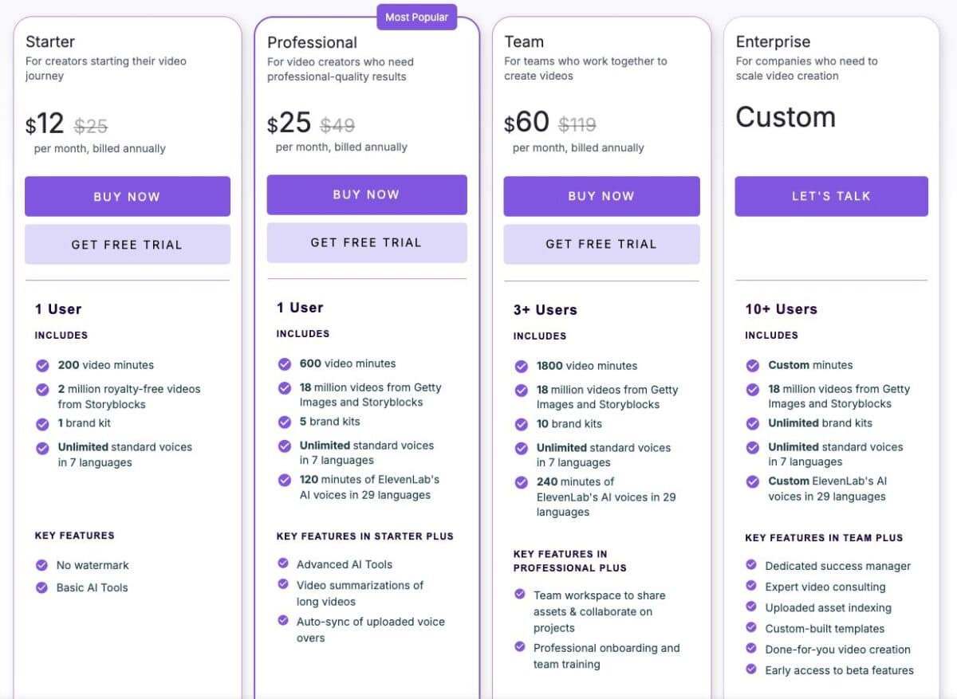Click the Team plan $60 price
The width and height of the screenshot is (957, 699).
tap(526, 123)
